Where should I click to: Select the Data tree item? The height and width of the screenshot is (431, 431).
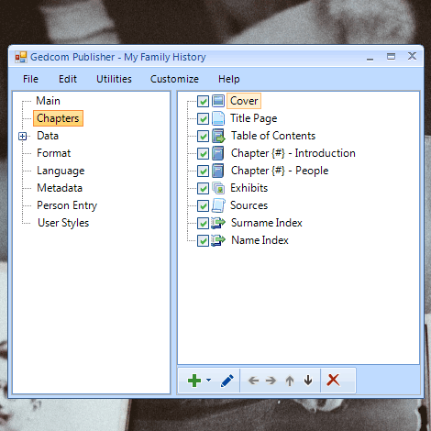[48, 136]
